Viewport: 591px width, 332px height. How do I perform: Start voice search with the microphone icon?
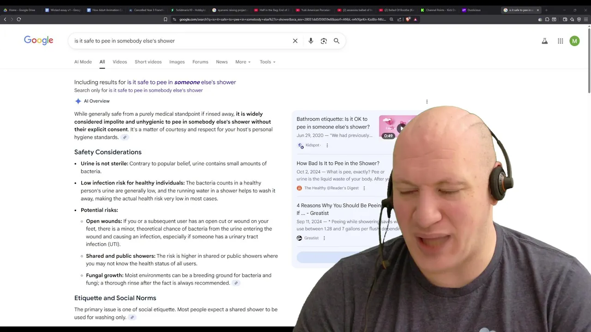[x=311, y=41]
